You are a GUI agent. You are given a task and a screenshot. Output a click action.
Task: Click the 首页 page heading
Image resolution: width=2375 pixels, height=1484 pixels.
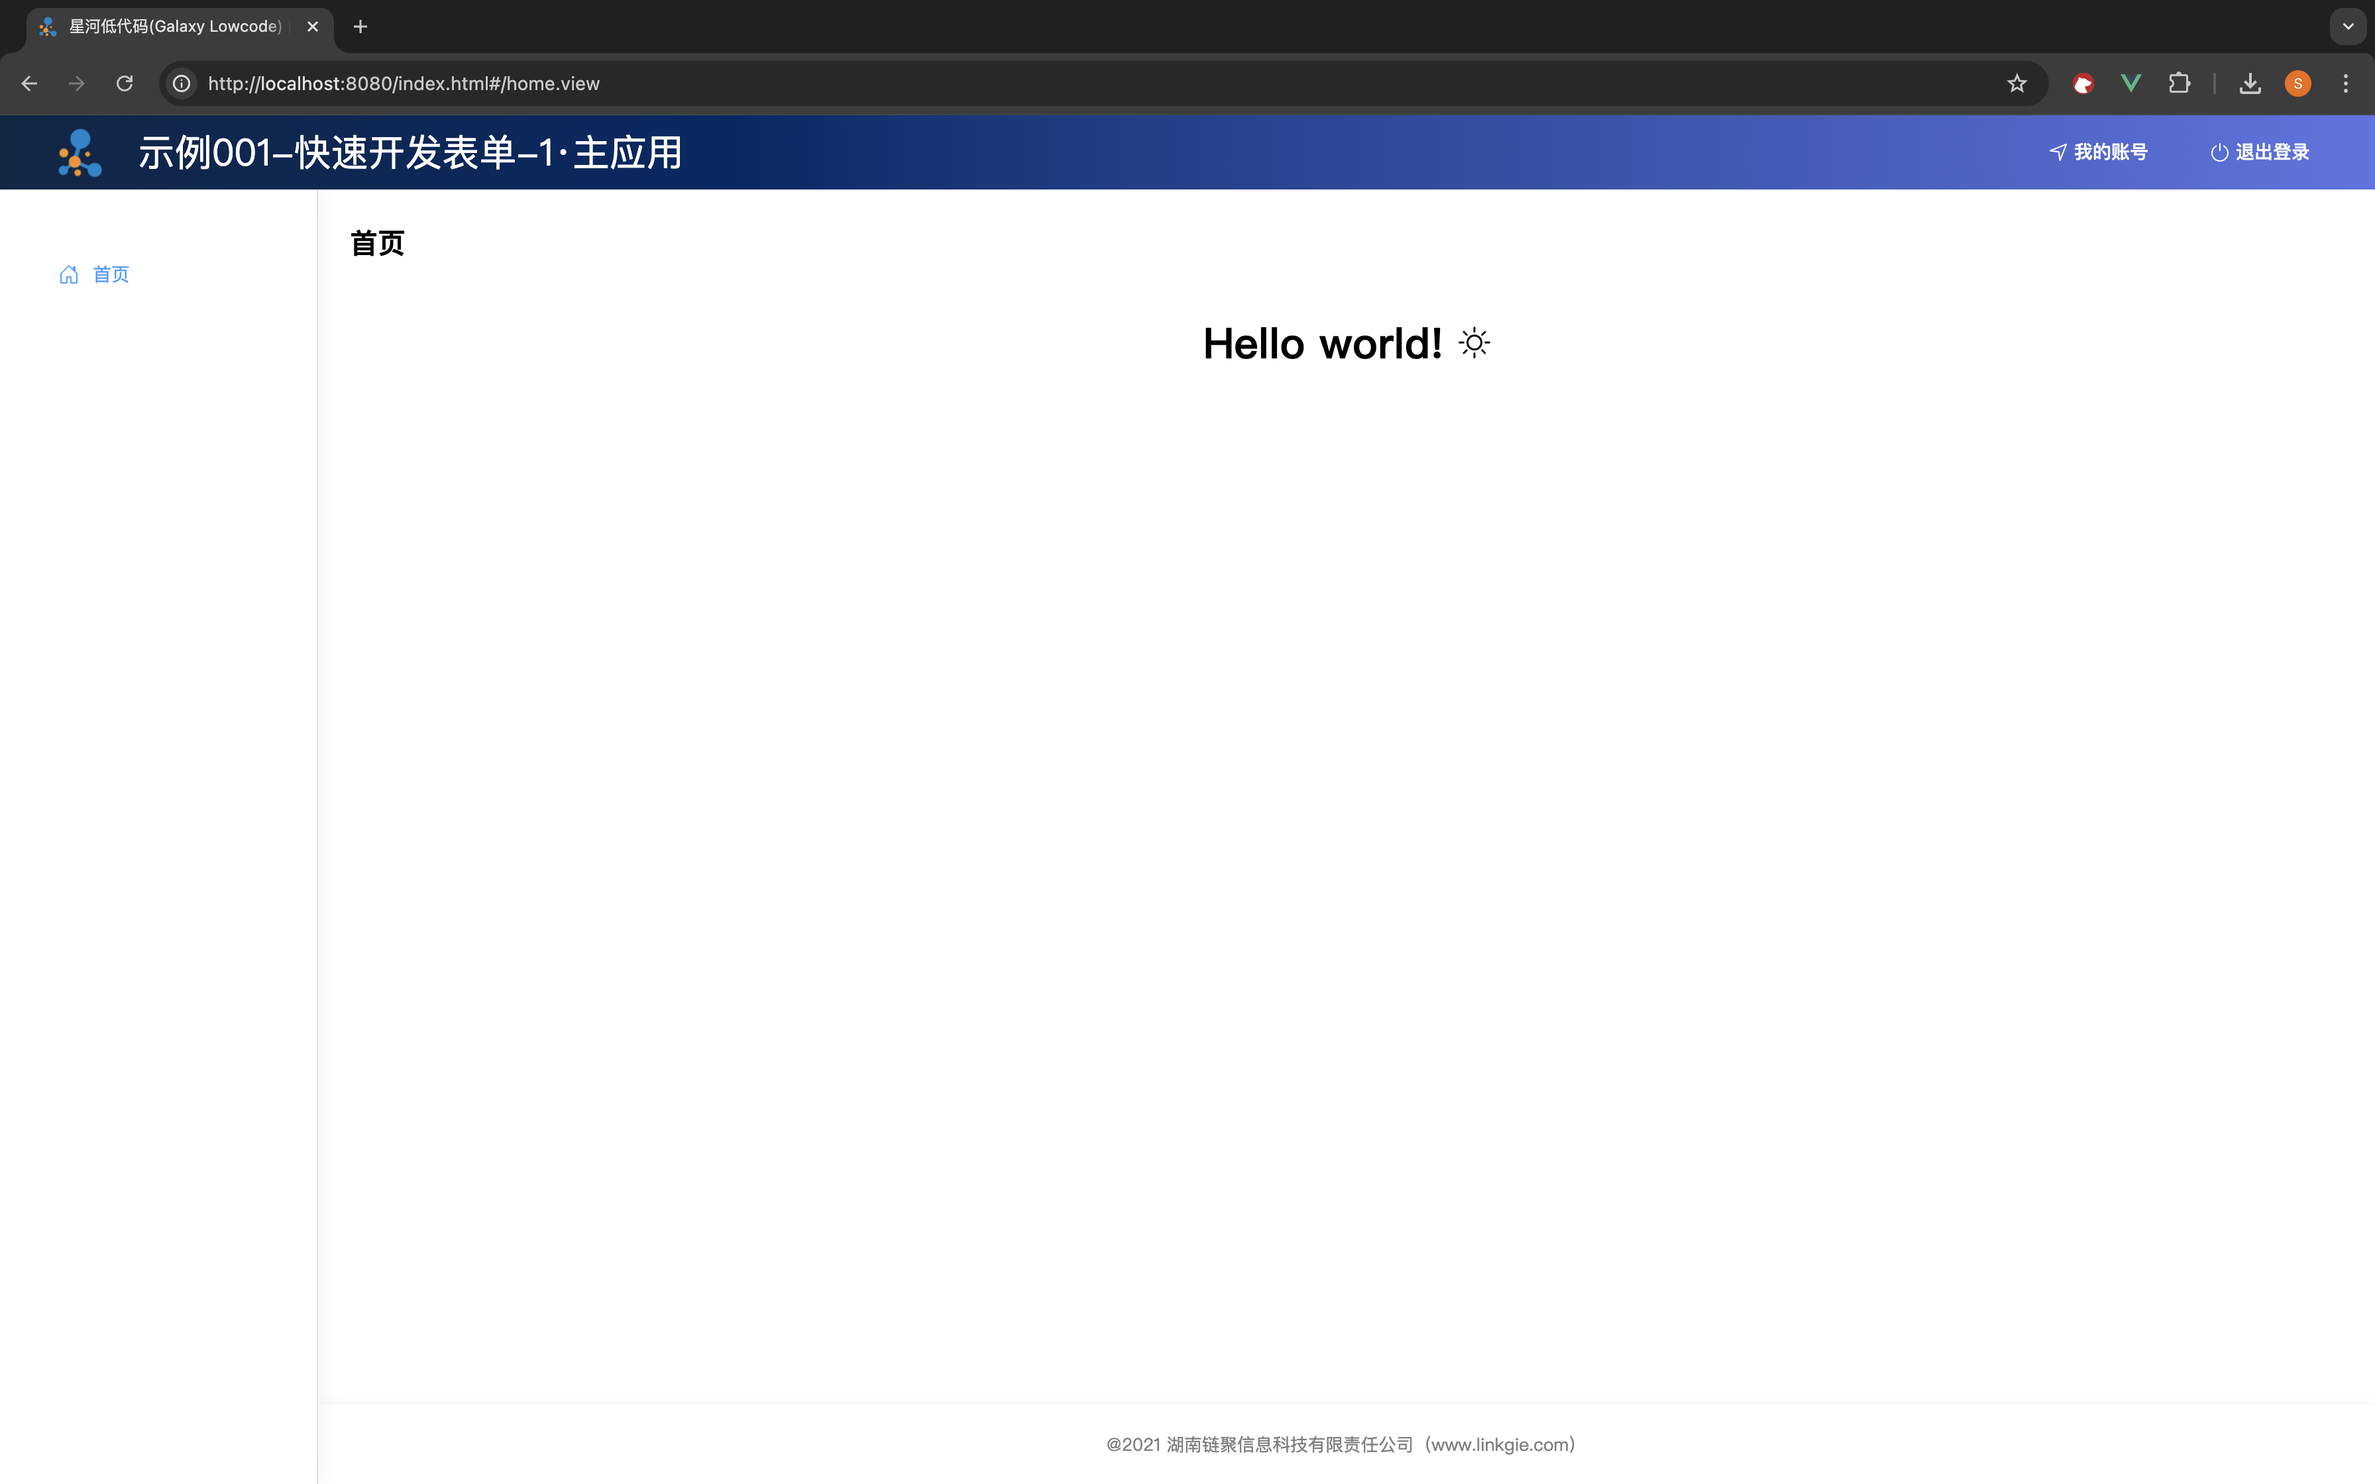(x=378, y=243)
